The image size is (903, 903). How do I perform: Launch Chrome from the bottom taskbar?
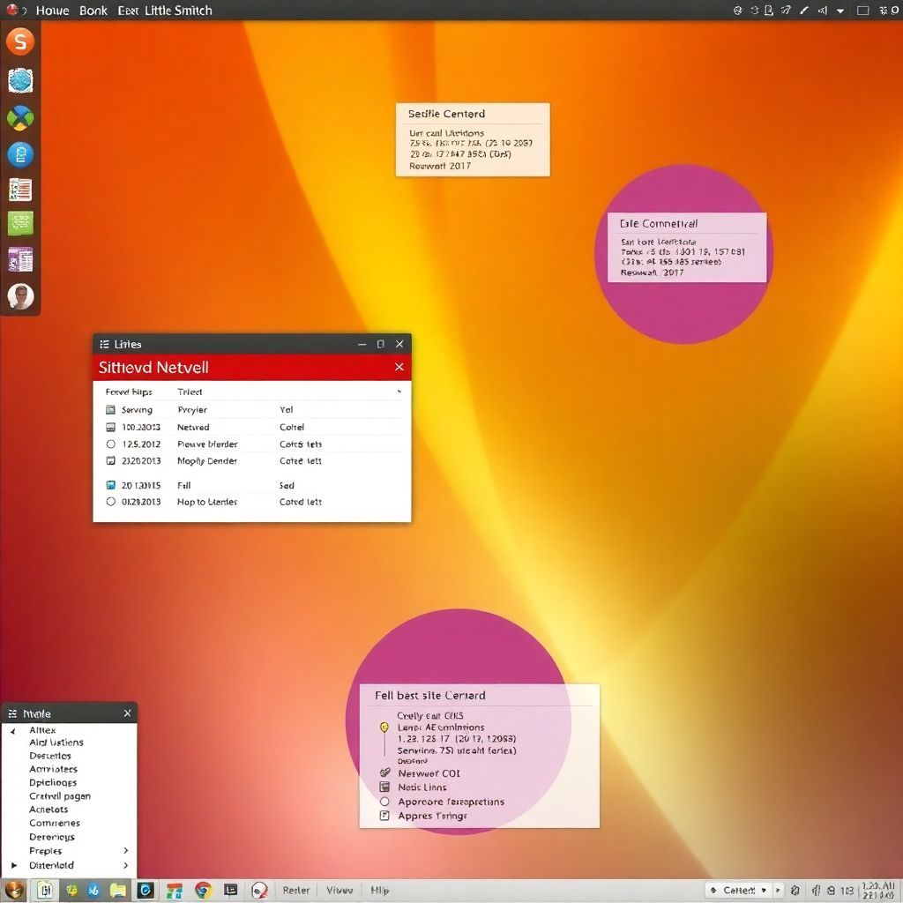[x=203, y=891]
